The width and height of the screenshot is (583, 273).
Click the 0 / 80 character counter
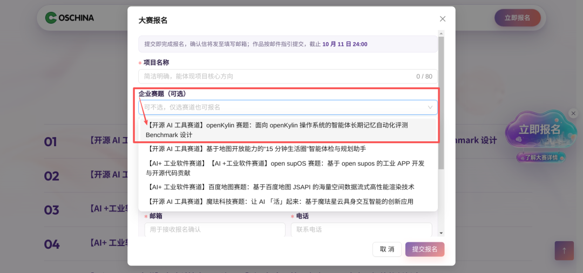(424, 77)
